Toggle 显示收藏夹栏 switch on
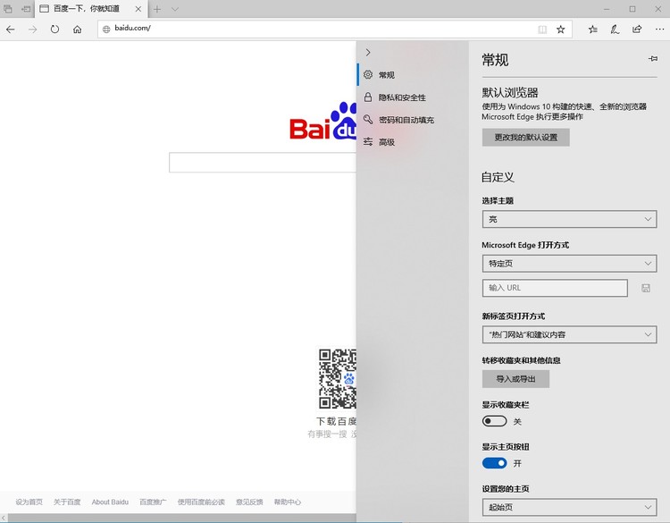The width and height of the screenshot is (670, 523). (x=494, y=421)
